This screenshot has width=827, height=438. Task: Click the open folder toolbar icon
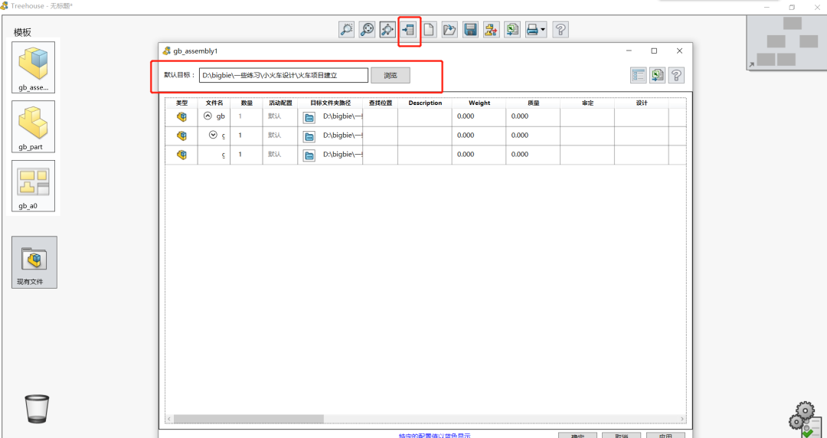tap(449, 30)
